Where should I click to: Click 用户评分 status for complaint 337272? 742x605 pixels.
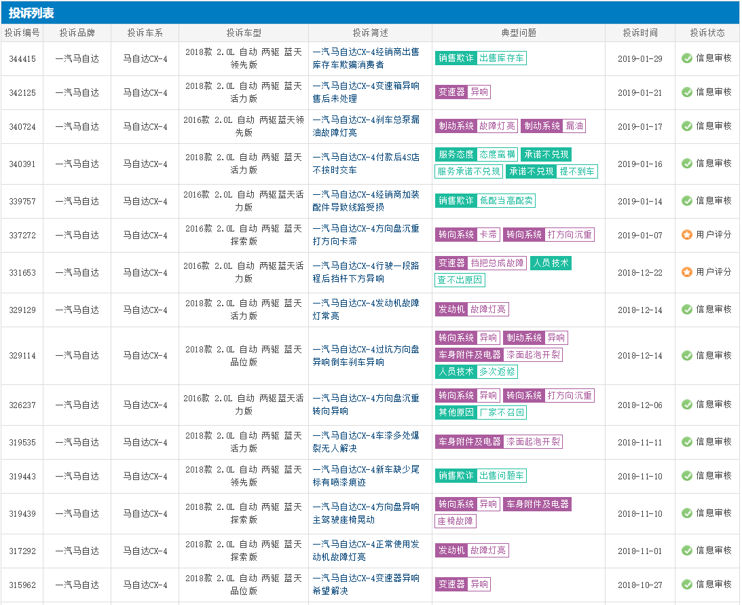click(713, 235)
